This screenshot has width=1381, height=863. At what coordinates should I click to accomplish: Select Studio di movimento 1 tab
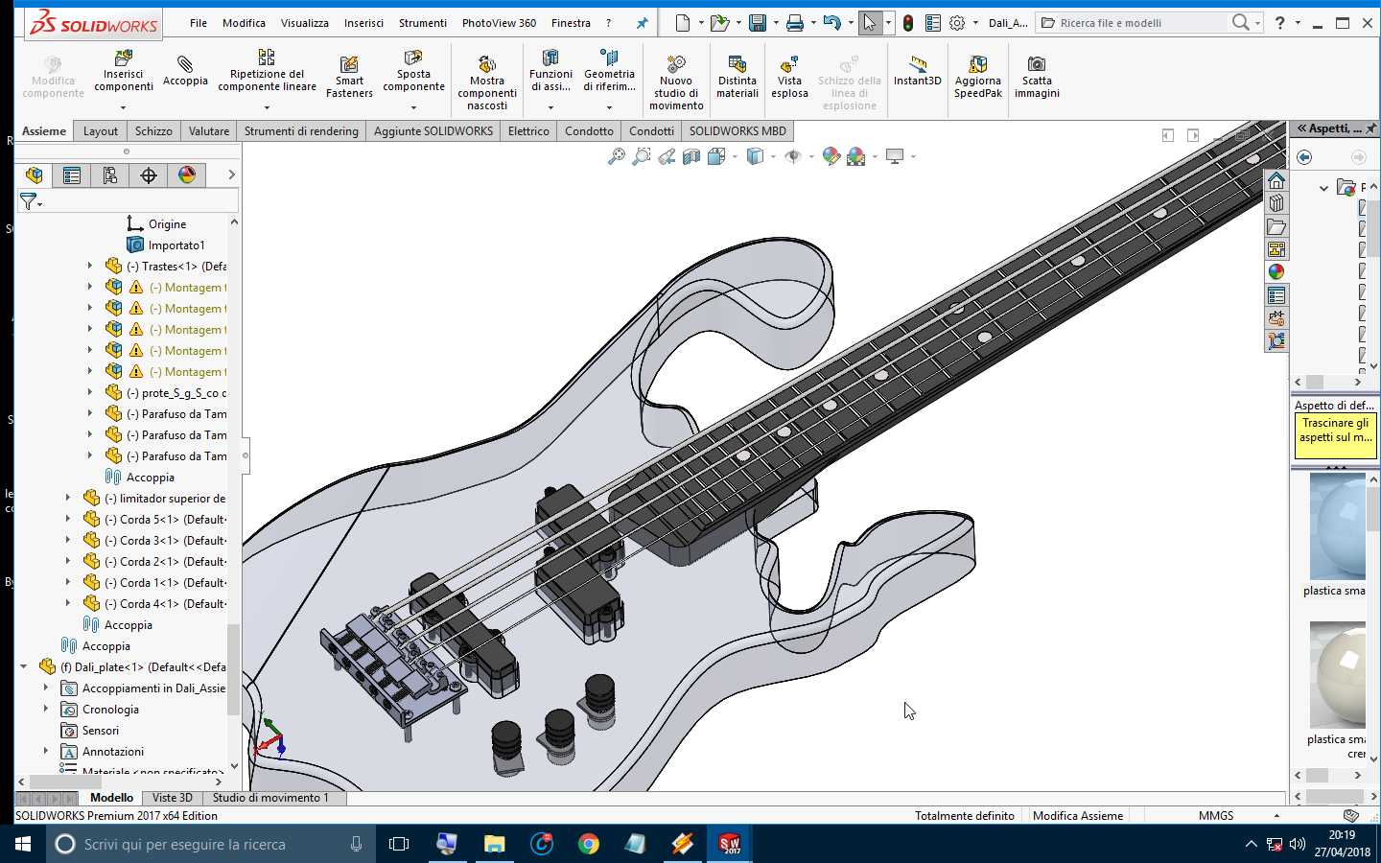pyautogui.click(x=270, y=798)
